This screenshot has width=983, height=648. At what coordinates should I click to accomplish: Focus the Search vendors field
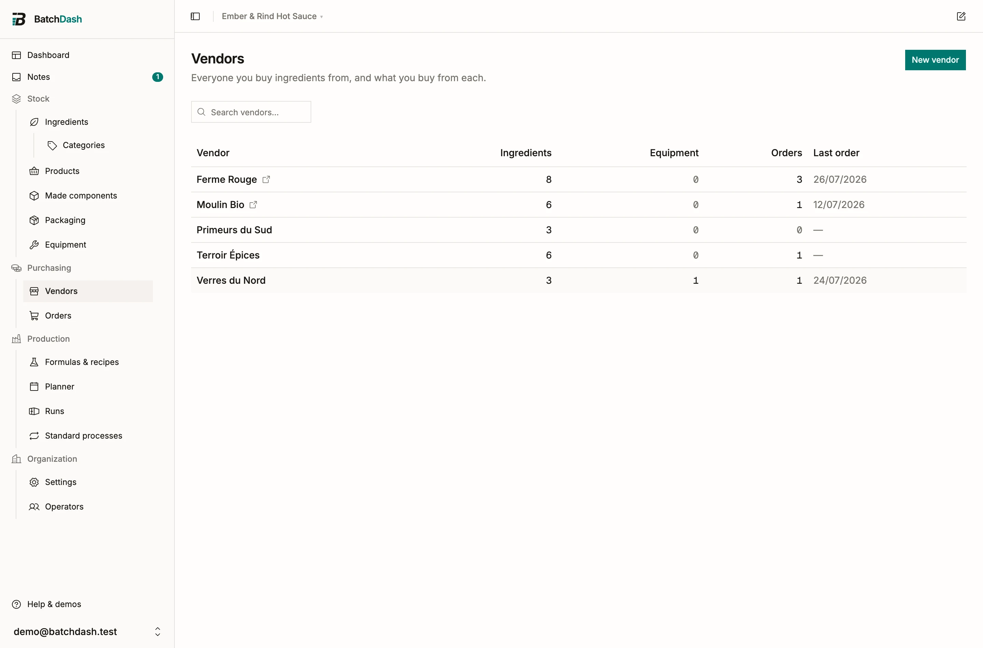pos(251,112)
